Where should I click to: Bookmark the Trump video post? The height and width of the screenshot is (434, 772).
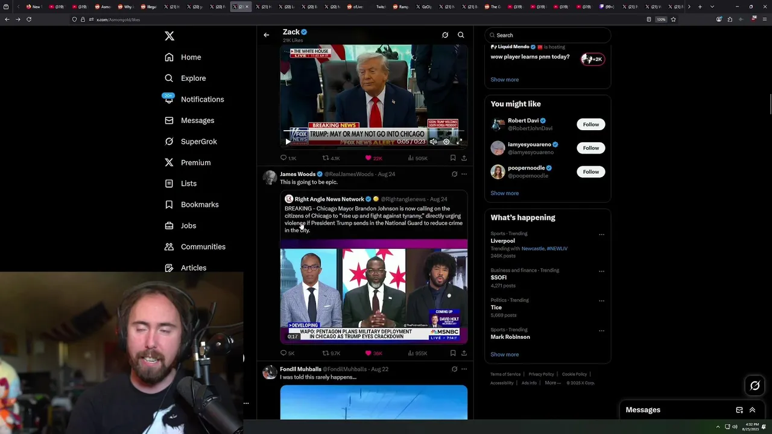coord(452,158)
